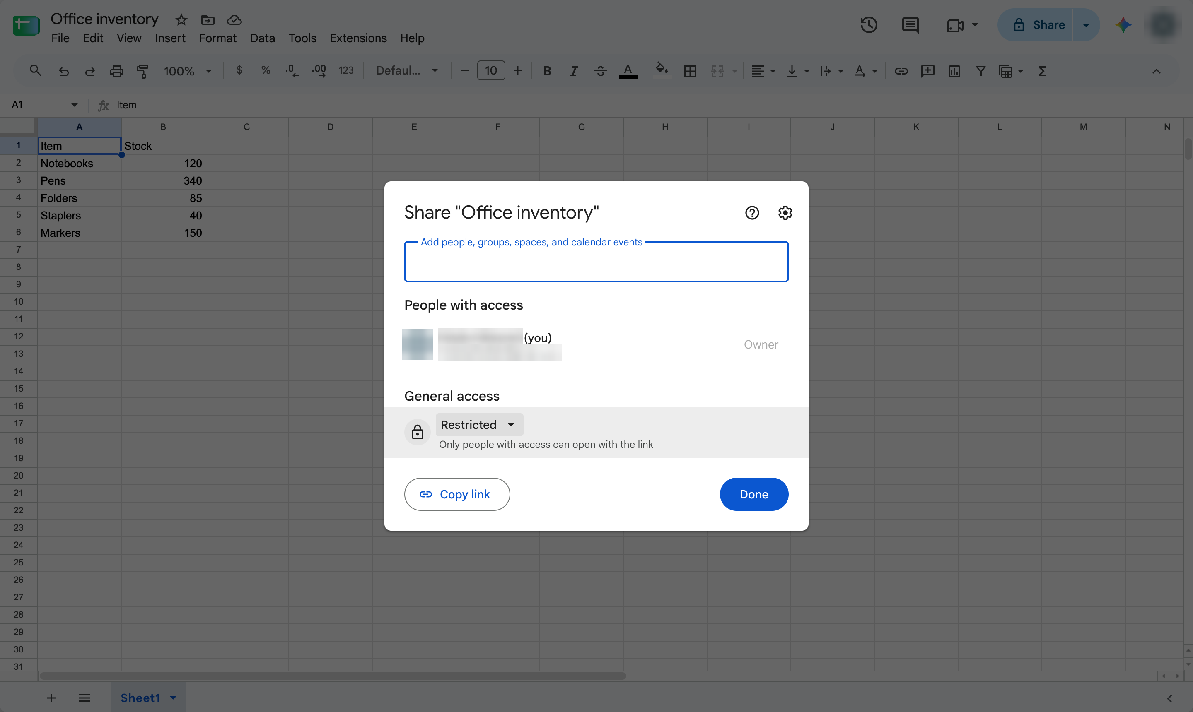The image size is (1193, 712).
Task: Click the insert chart icon
Action: (x=954, y=71)
